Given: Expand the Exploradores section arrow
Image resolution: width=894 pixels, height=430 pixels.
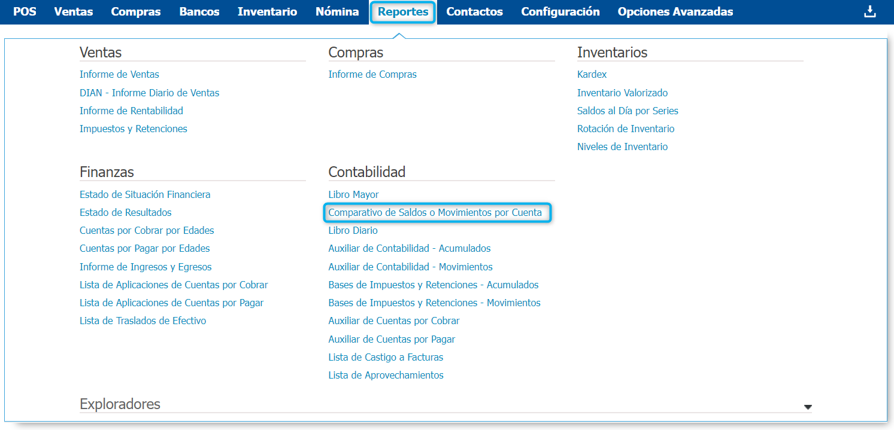Looking at the screenshot, I should pos(808,407).
